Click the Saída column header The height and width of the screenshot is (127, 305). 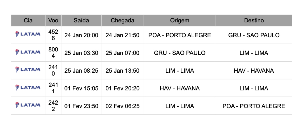click(x=81, y=20)
